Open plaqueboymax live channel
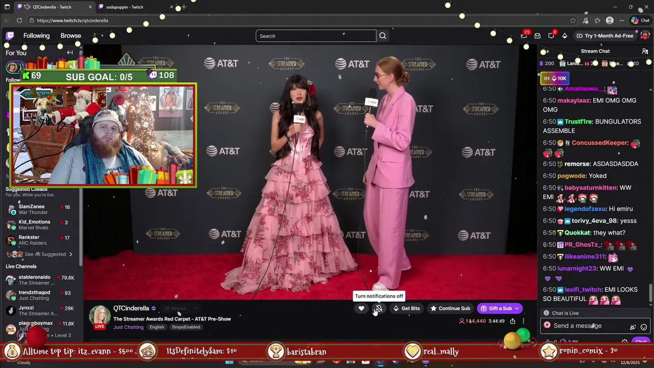The image size is (654, 368). tap(40, 326)
